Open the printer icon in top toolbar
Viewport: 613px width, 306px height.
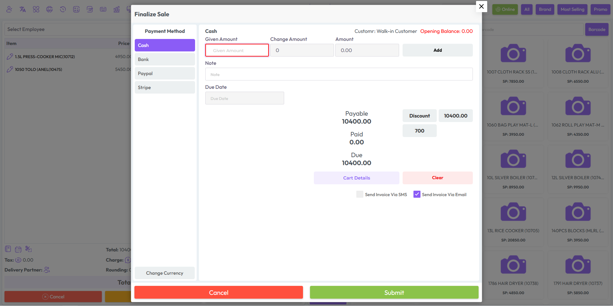click(x=49, y=9)
